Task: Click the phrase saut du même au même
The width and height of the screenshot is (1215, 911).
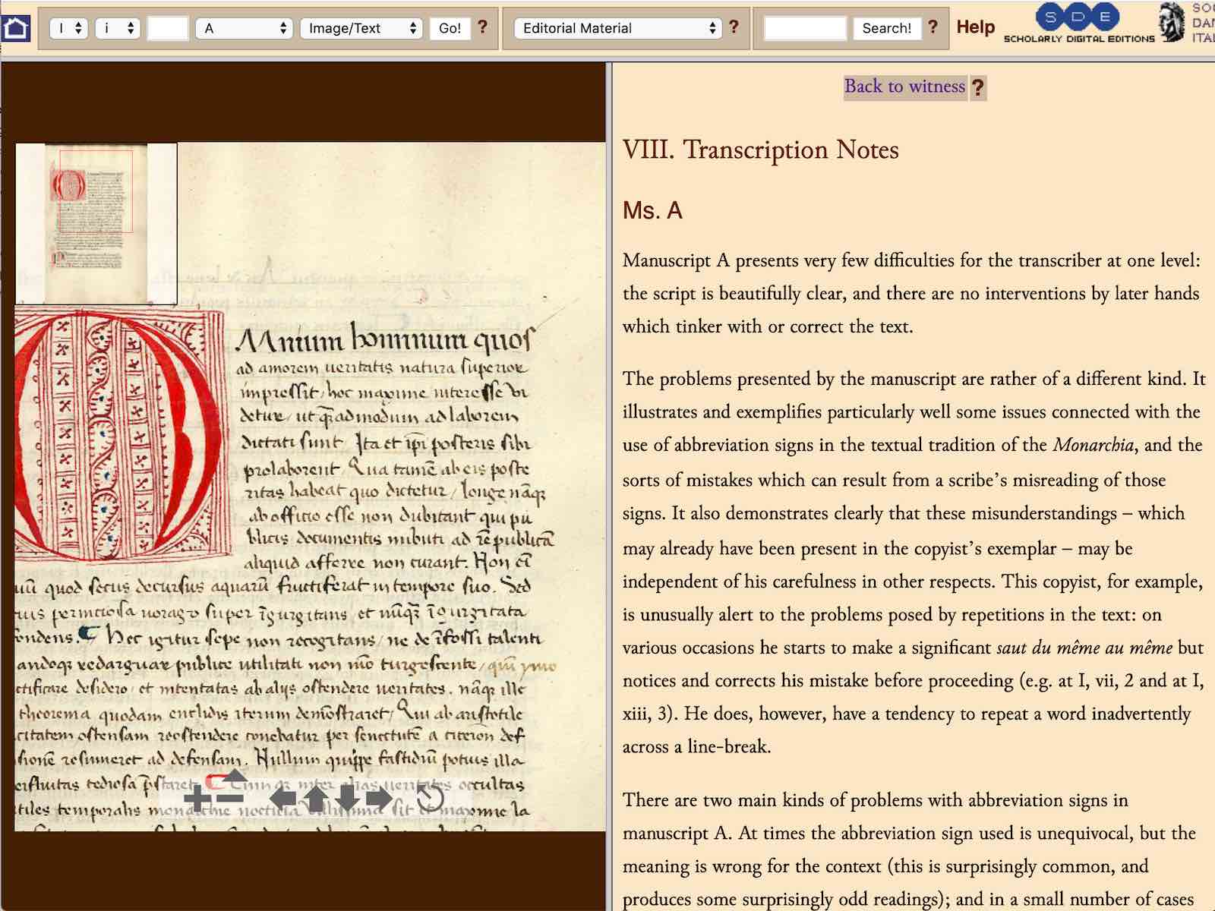Action: [1084, 648]
